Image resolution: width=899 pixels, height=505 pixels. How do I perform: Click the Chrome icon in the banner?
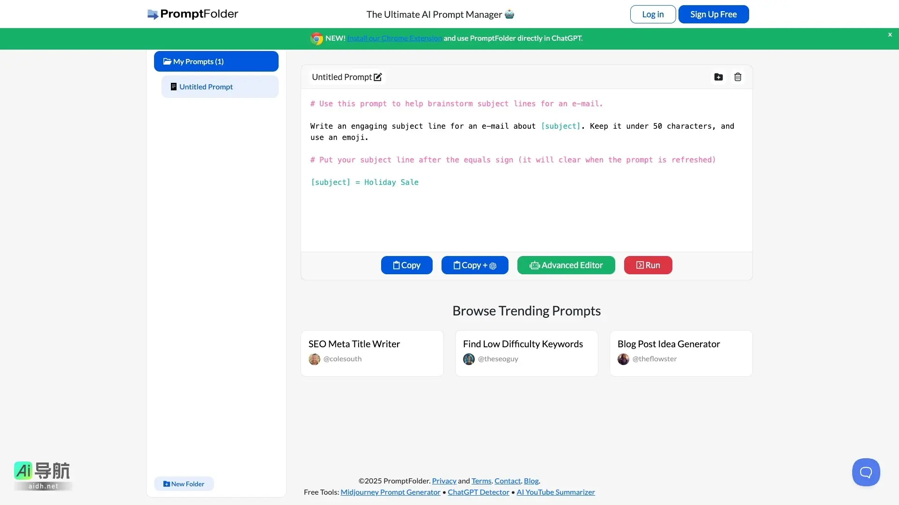(x=316, y=38)
